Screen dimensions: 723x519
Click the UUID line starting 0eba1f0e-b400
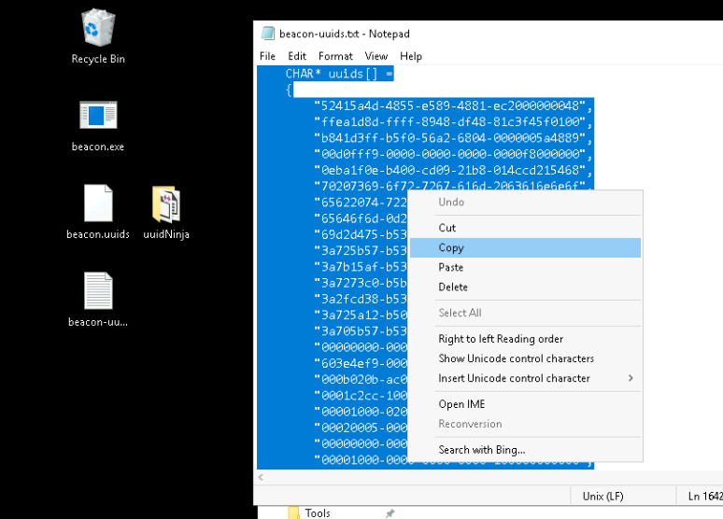453,170
